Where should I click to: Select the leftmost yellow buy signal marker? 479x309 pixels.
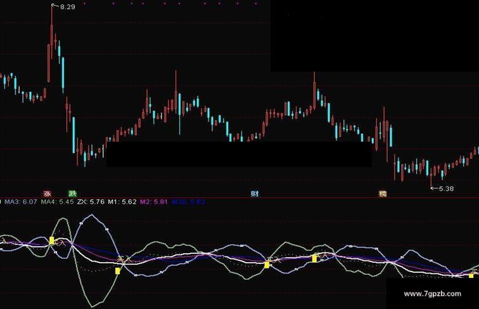(52, 240)
